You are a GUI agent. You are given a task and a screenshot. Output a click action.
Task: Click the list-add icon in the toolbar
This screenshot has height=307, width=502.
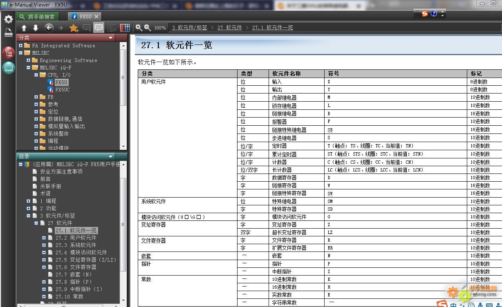point(112,28)
